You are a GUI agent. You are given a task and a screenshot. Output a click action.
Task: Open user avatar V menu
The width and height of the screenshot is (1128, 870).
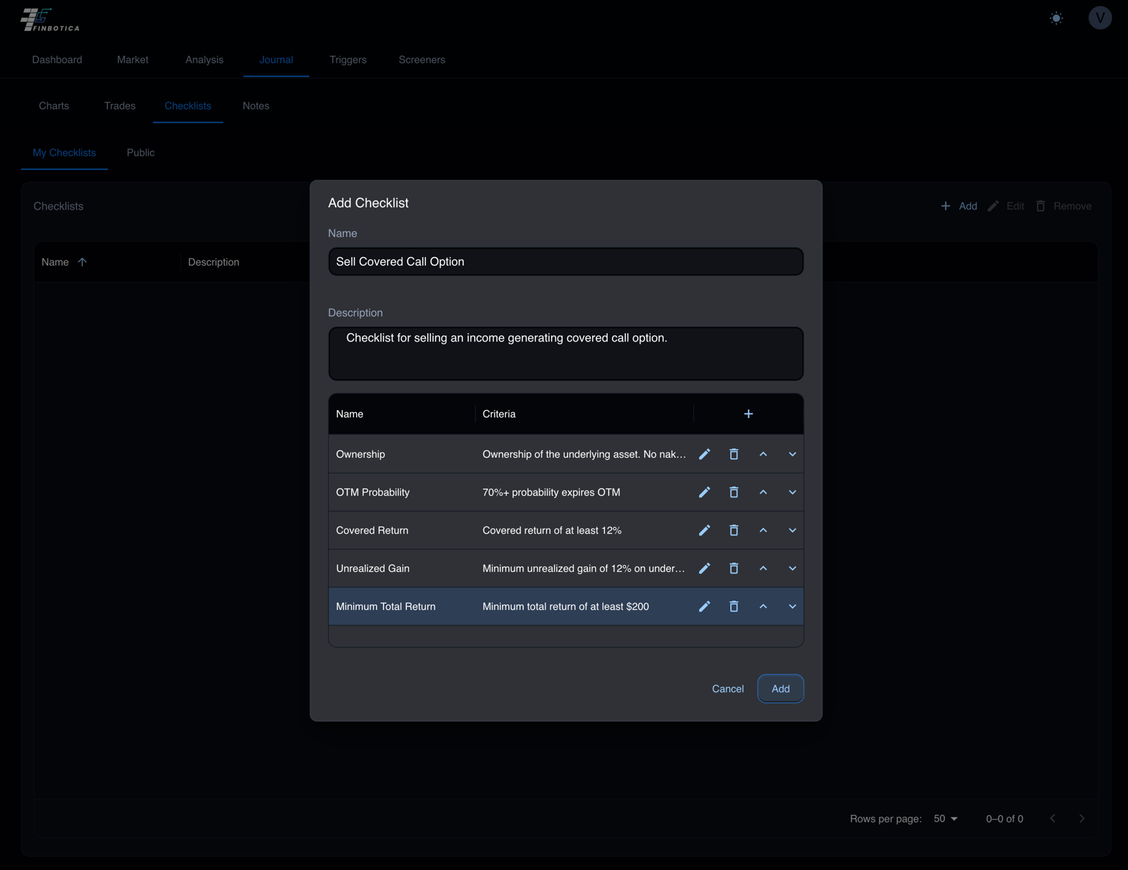[1099, 18]
